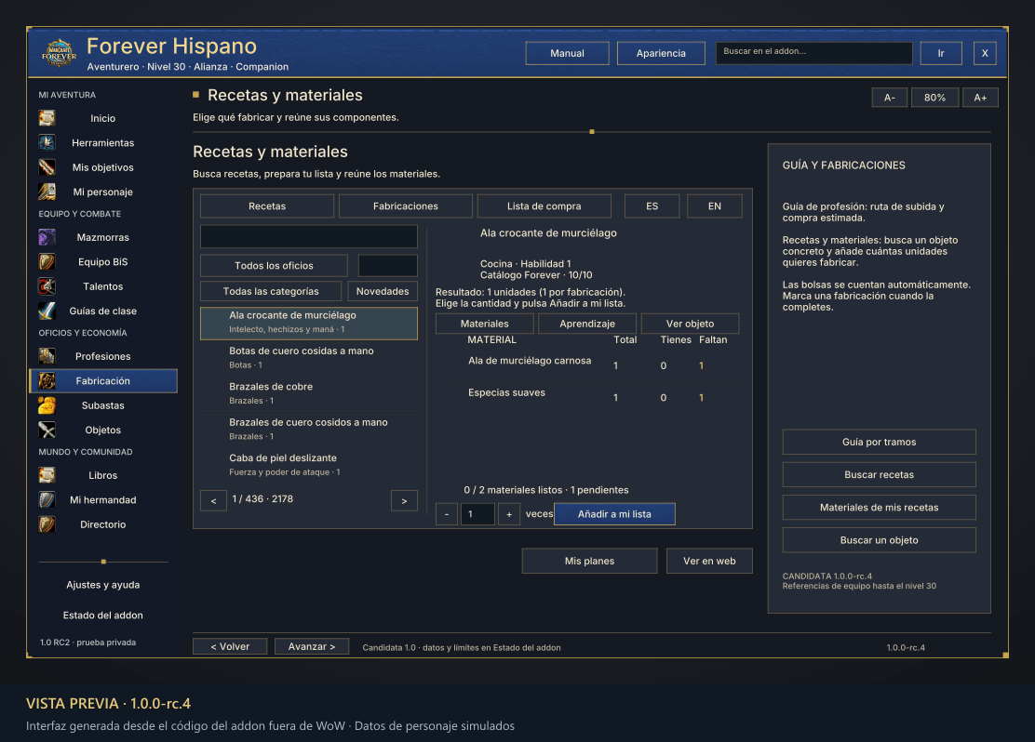
Task: Click the small field beside Todos los oficios
Action: (x=387, y=265)
